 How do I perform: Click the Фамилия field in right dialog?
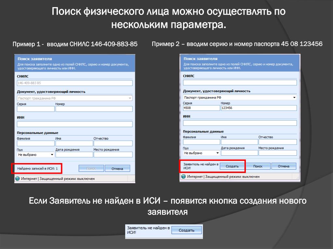(x=201, y=142)
